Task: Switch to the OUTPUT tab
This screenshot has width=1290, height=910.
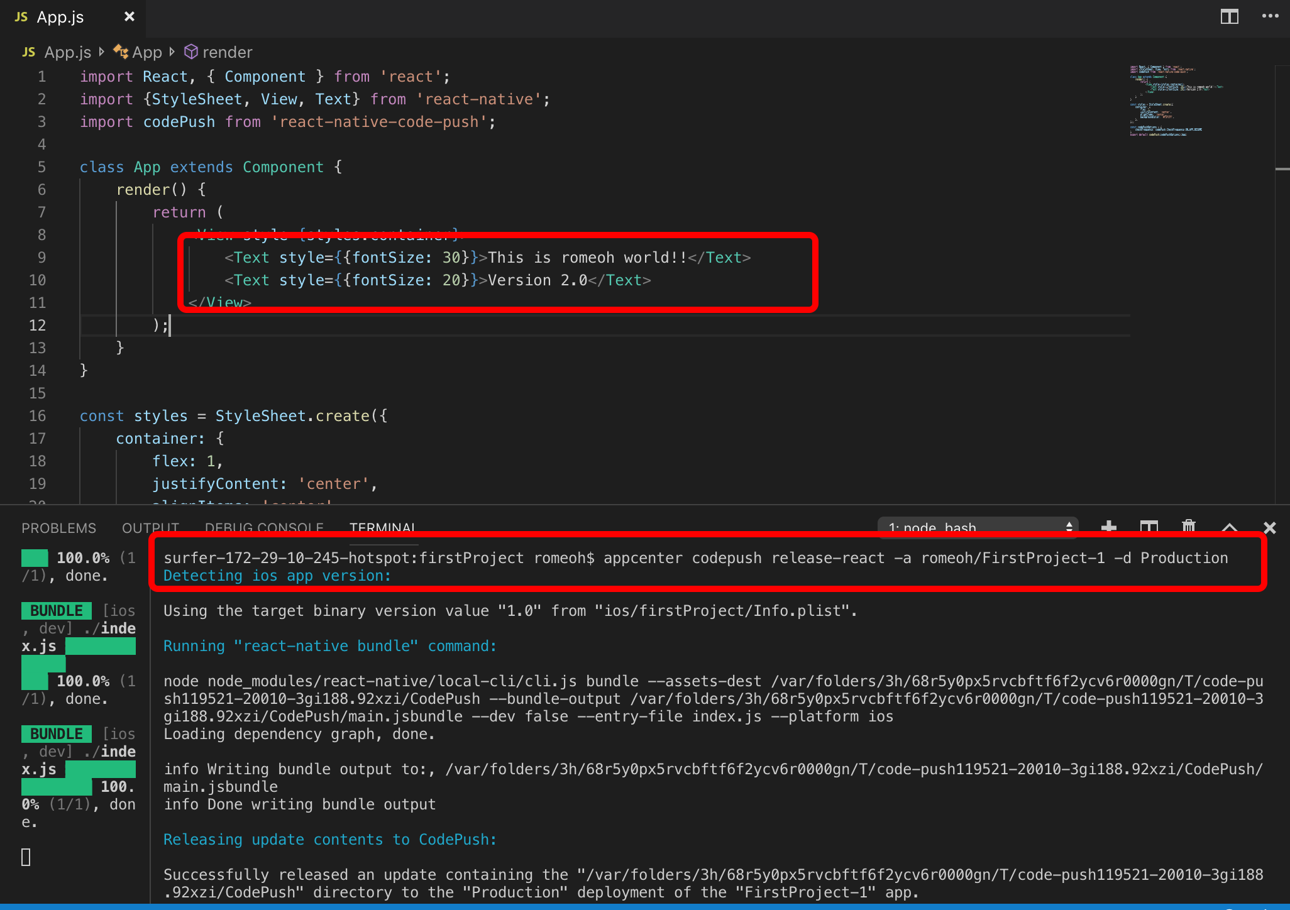Action: pos(150,528)
